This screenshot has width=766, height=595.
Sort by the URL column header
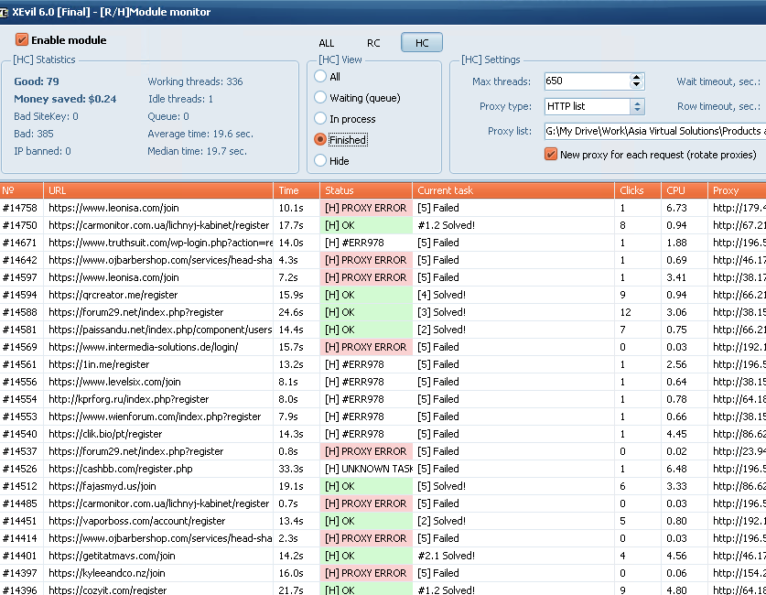(x=158, y=190)
